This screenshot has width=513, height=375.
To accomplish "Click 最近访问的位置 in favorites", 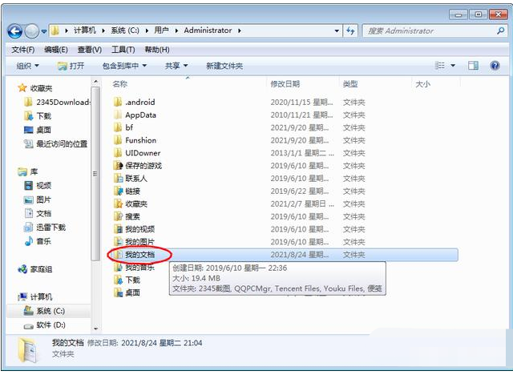I will (x=61, y=144).
